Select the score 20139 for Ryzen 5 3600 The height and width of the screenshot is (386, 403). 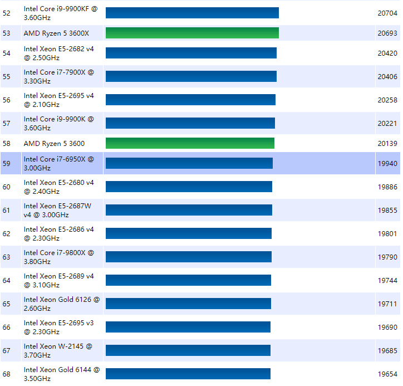(387, 144)
